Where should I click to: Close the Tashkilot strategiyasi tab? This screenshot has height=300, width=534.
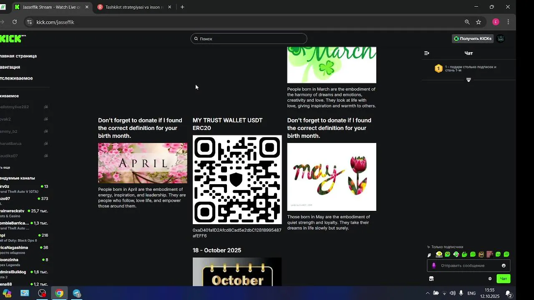pos(169,7)
